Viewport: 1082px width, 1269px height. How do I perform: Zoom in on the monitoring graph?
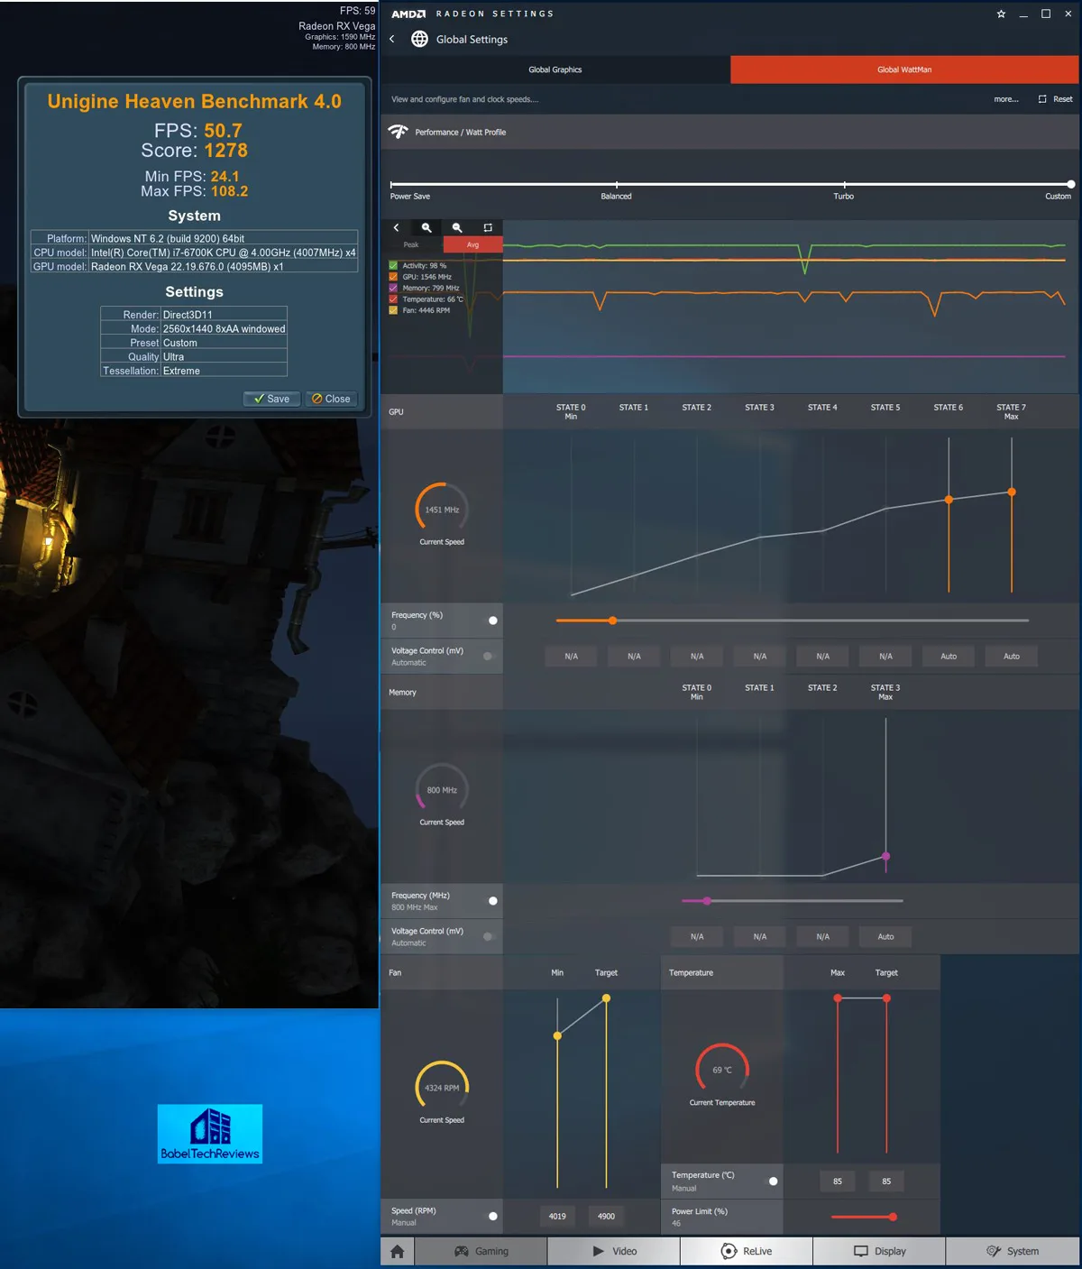coord(426,228)
